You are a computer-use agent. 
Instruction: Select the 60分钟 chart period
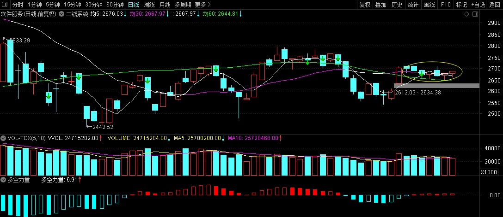click(115, 5)
